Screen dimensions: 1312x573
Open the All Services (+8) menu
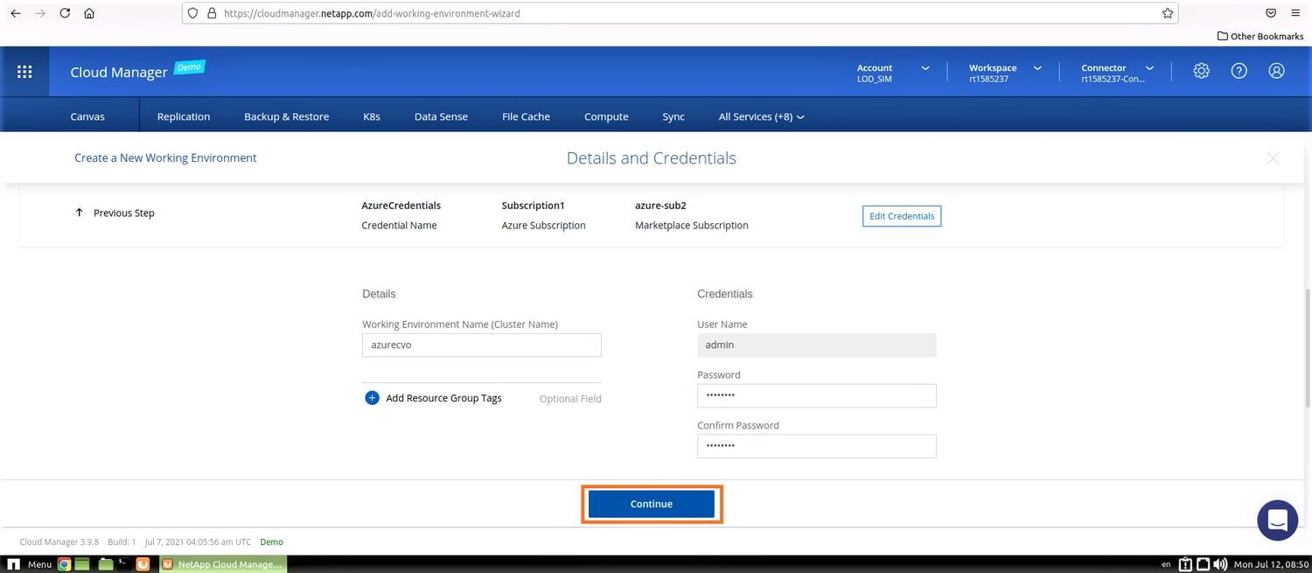coord(760,116)
